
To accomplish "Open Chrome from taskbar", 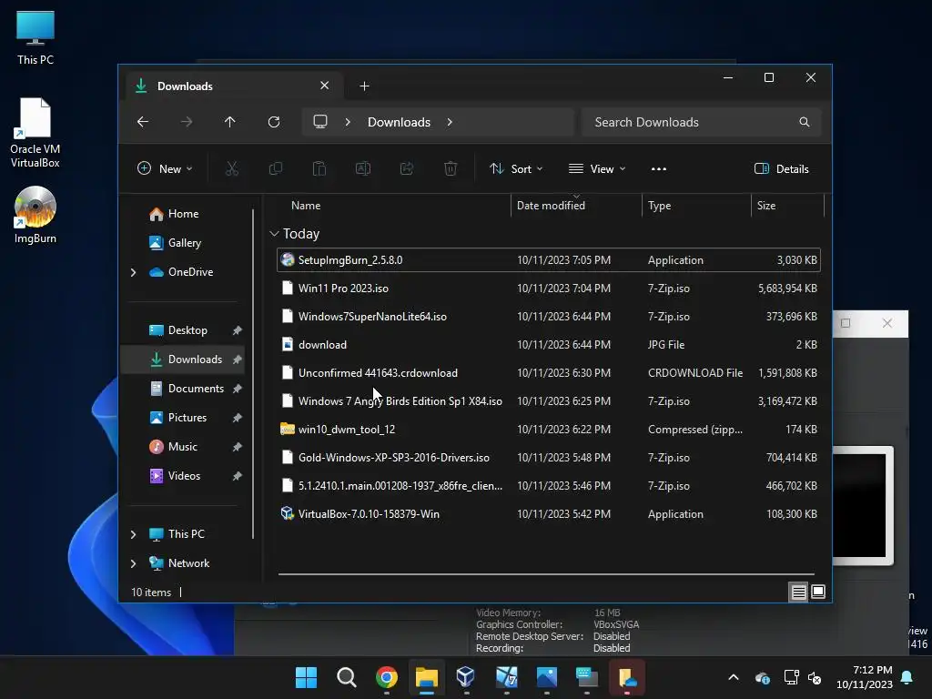I will click(x=386, y=677).
